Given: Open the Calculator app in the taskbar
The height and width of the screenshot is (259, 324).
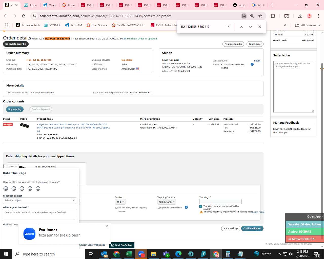Looking at the screenshot, I should click(x=228, y=254).
